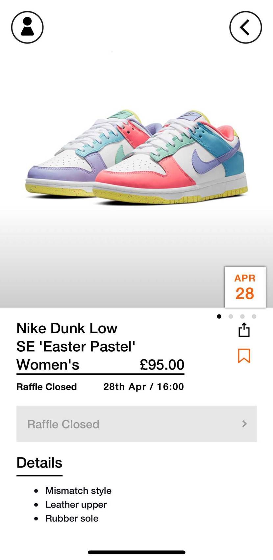Select the second image carousel dot

click(231, 316)
